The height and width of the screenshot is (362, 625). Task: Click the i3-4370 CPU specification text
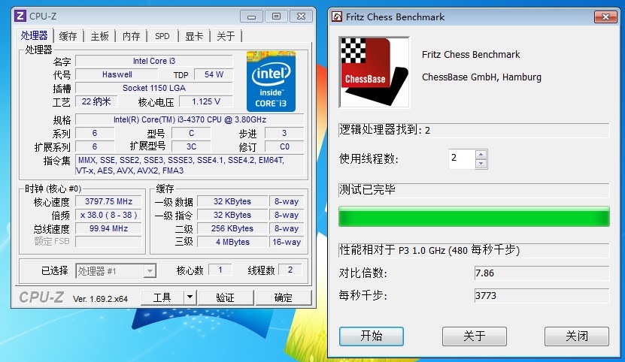pos(190,119)
